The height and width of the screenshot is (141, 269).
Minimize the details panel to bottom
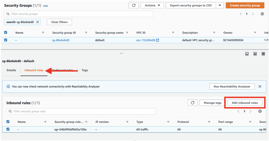[247, 54]
